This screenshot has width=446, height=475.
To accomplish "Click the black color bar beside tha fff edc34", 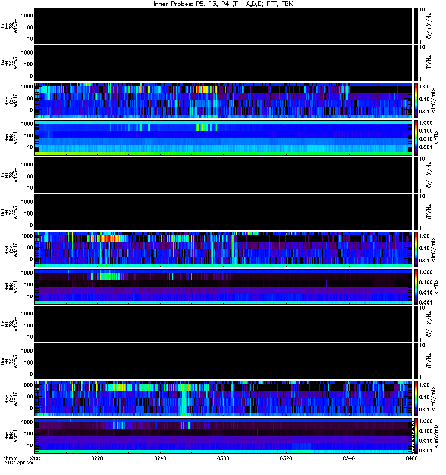I will click(x=416, y=26).
